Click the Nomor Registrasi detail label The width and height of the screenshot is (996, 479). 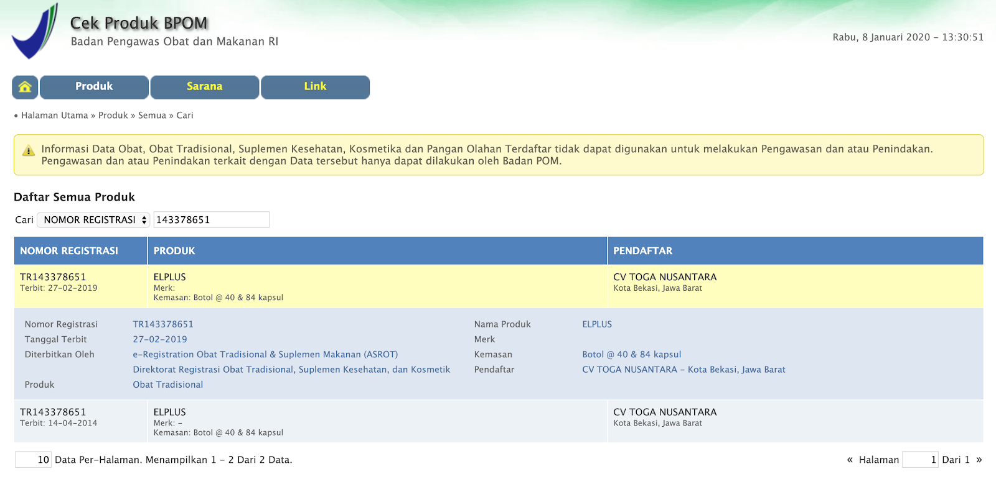61,324
